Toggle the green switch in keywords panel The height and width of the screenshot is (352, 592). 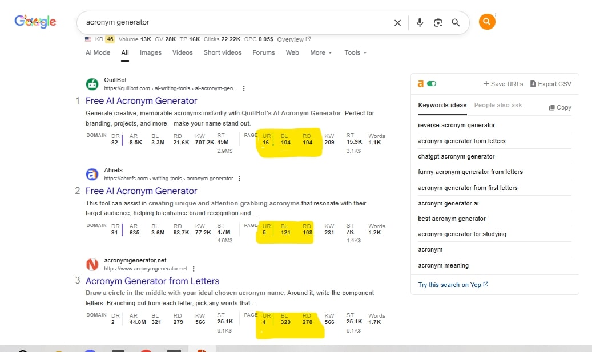(x=432, y=83)
